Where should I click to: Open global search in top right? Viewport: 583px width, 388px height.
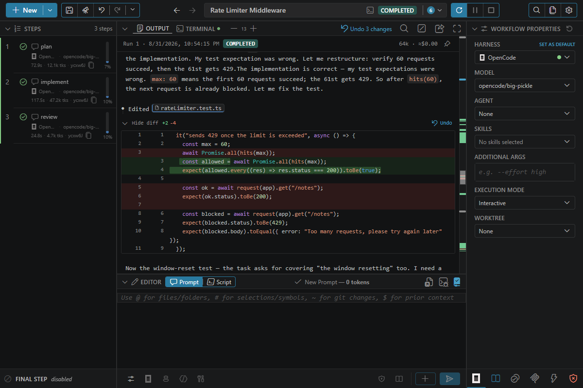[x=536, y=10]
